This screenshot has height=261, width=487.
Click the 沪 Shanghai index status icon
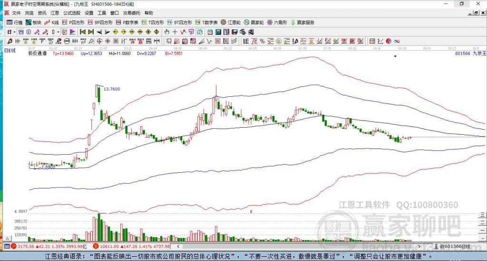pos(13,246)
